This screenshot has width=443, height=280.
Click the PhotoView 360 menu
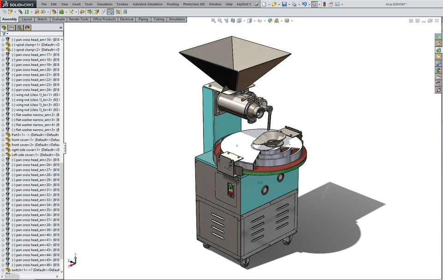[194, 4]
